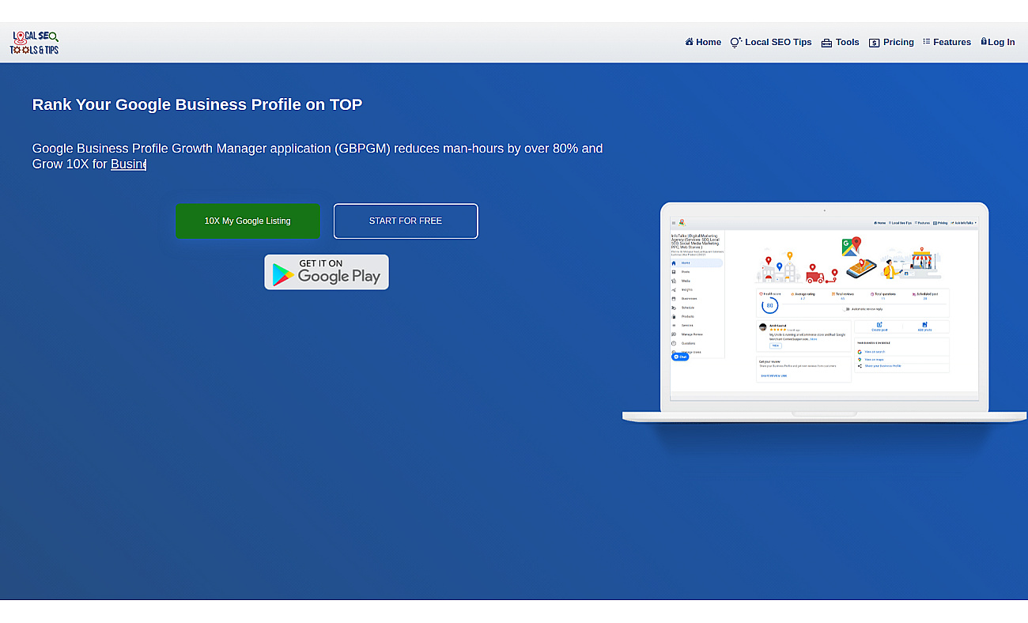Click the dollar icon beside Pricing
Viewport: 1028px width, 623px height.
tap(874, 43)
